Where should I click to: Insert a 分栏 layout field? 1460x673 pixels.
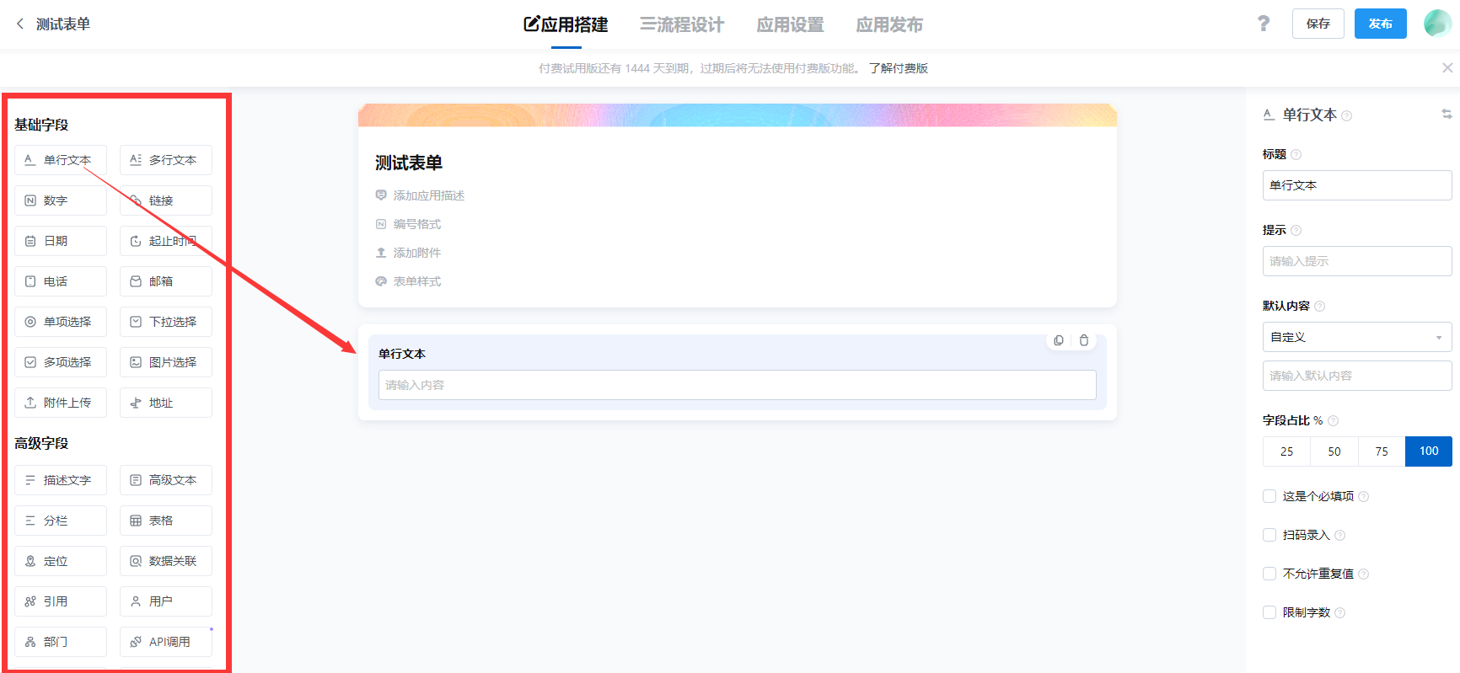(x=61, y=521)
